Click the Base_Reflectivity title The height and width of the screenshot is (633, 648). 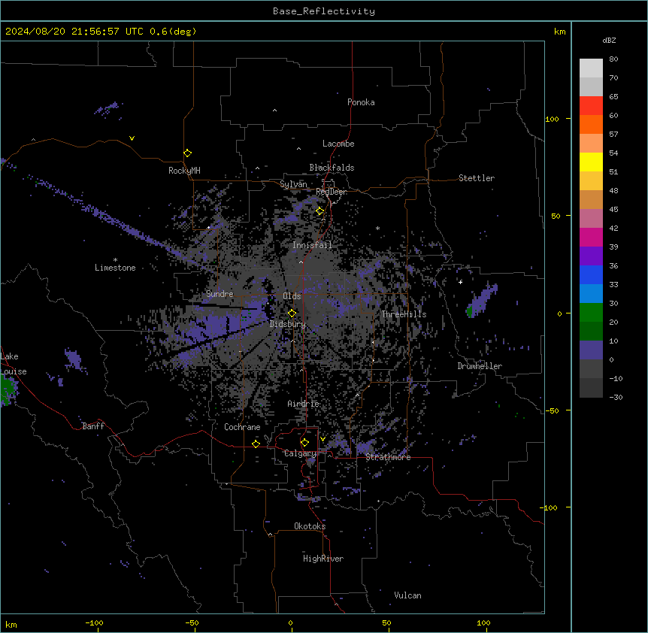point(324,11)
